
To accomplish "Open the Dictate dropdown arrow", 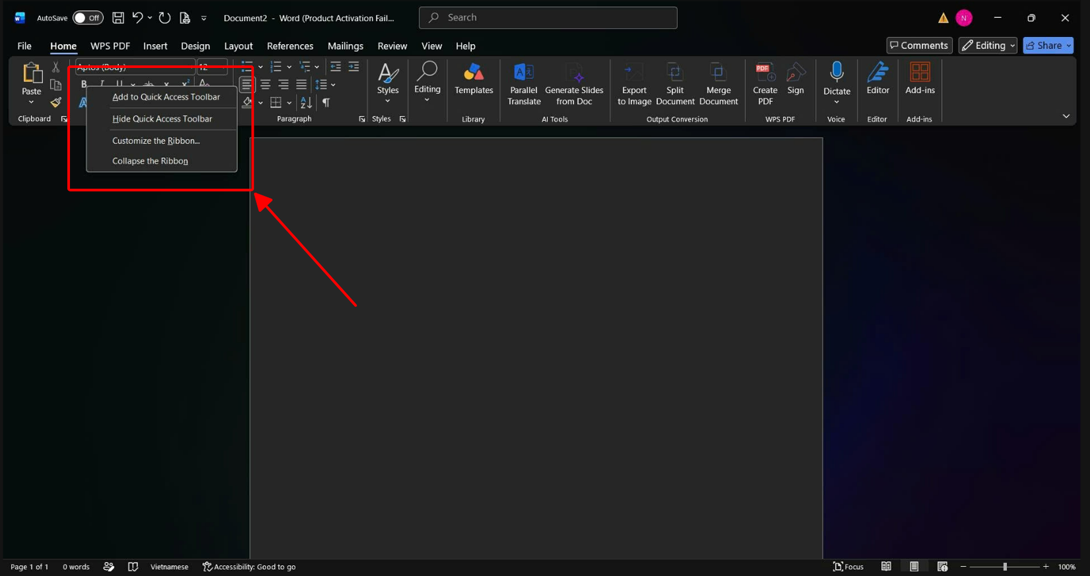I will coord(837,102).
